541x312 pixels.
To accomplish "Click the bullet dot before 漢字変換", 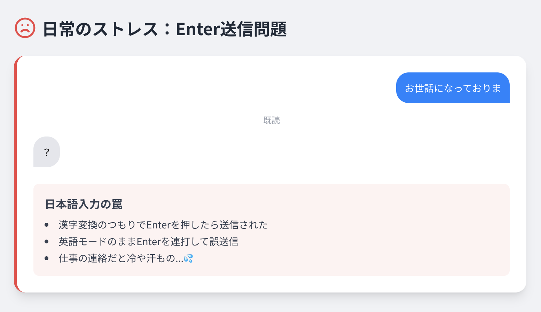I will (x=47, y=225).
